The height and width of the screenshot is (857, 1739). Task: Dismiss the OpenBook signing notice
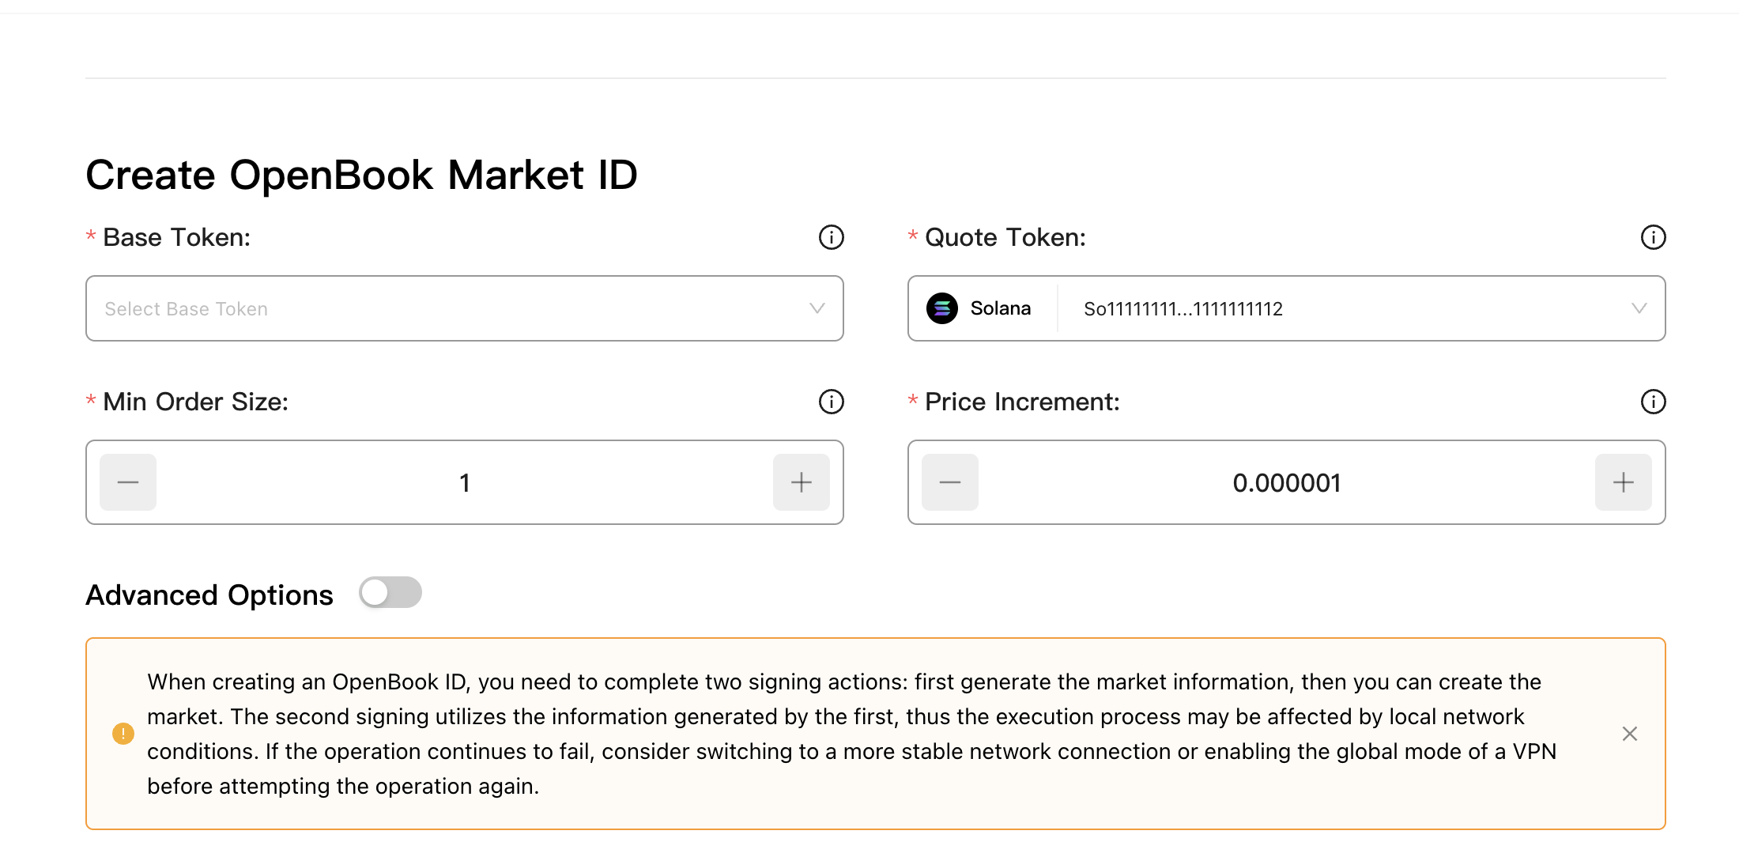1629,734
